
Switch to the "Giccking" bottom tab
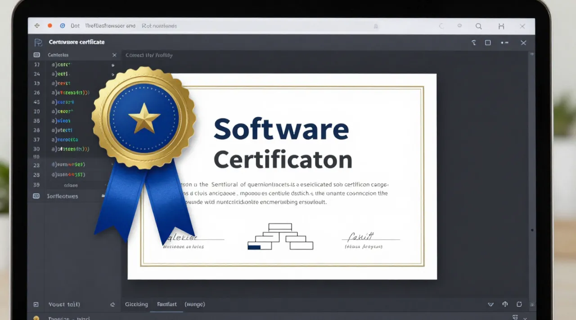pyautogui.click(x=136, y=304)
